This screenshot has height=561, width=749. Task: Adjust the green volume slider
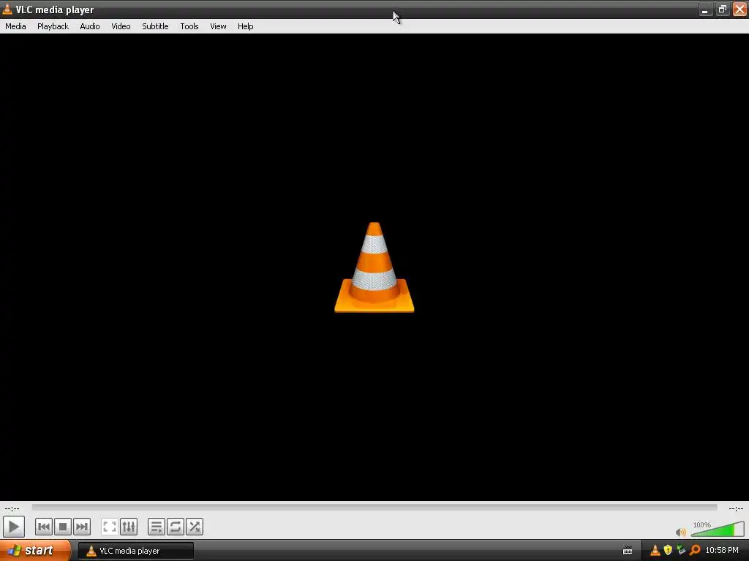(718, 530)
